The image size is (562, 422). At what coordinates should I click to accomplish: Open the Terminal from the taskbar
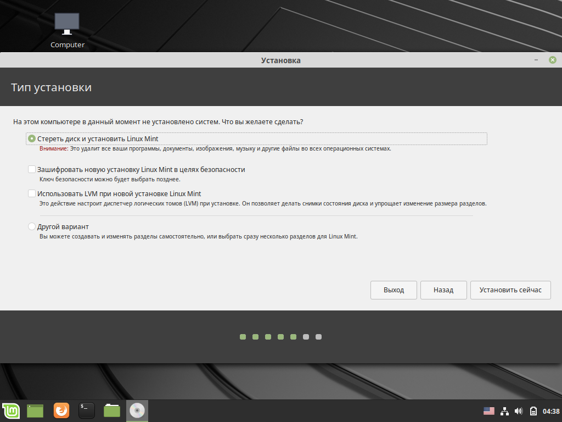coord(87,410)
